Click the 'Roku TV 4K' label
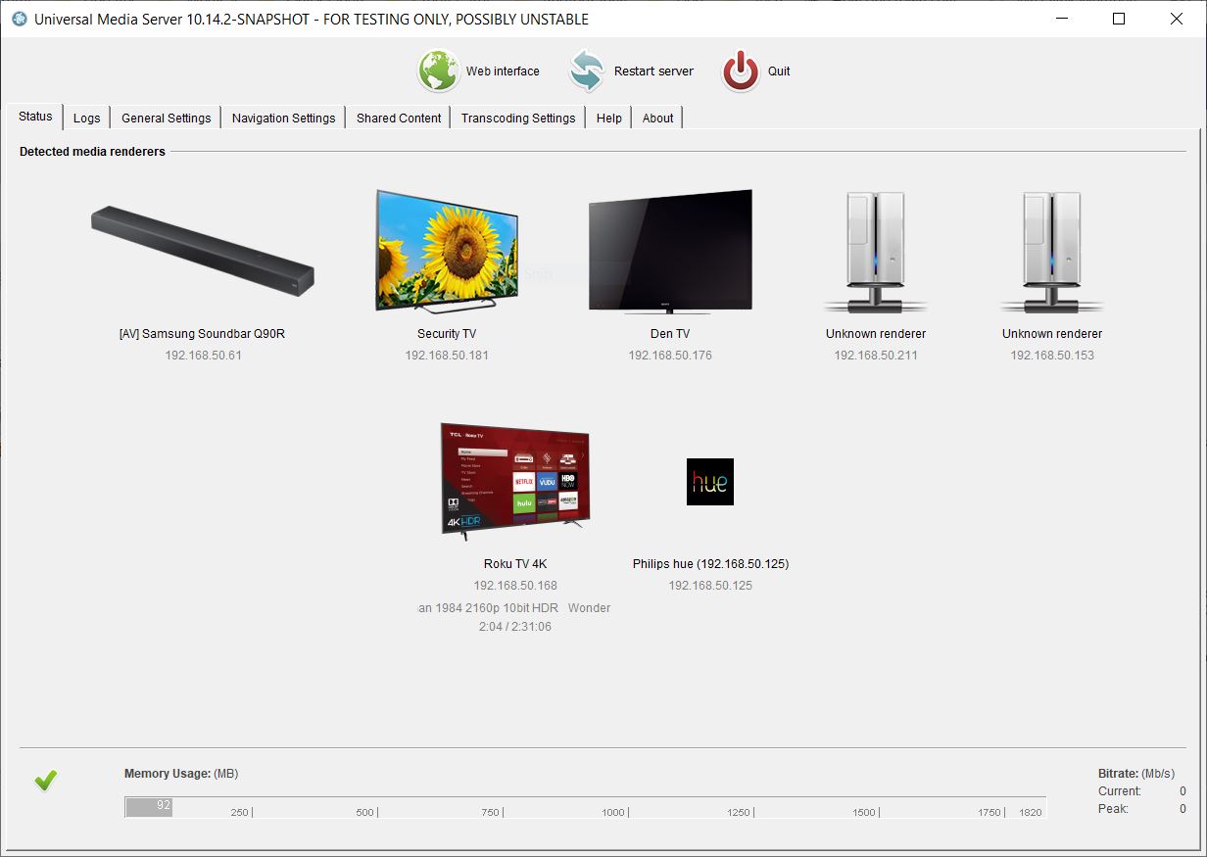 point(515,564)
